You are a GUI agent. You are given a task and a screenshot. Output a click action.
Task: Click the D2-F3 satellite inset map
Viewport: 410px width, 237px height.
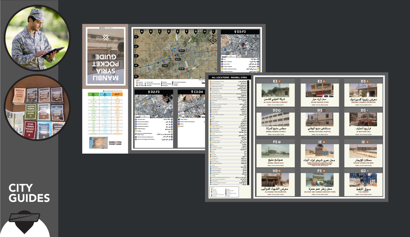154,106
